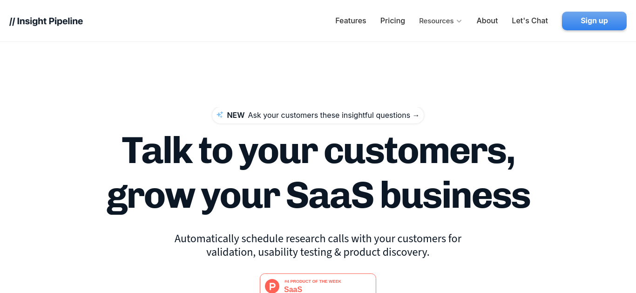Screen dimensions: 636x293
Task: Click the "Automatically schedule research calls" line
Action: (x=318, y=239)
